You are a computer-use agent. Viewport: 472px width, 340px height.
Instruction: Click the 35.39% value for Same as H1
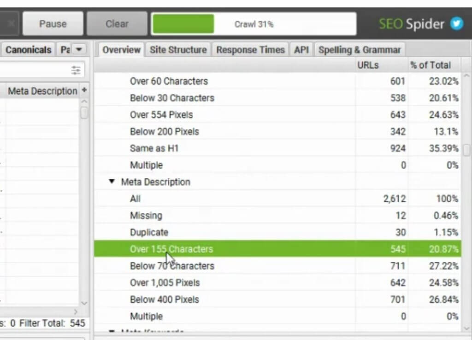pyautogui.click(x=444, y=148)
